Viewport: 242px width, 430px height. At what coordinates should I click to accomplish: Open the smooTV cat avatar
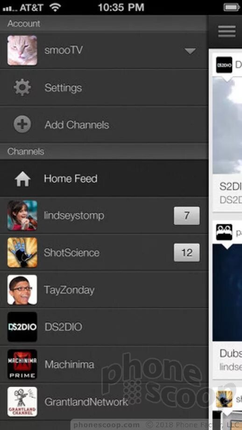point(22,50)
